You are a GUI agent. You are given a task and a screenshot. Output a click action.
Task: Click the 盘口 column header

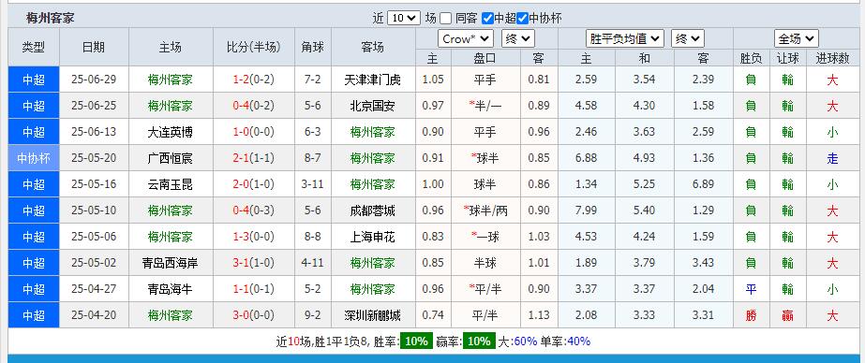(485, 58)
